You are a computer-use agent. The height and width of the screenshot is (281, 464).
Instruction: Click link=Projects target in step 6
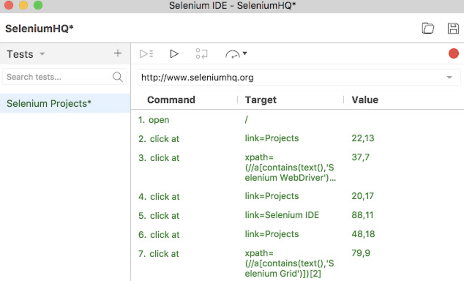272,234
